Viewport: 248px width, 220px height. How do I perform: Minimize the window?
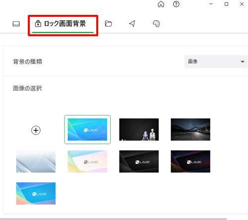(211, 4)
